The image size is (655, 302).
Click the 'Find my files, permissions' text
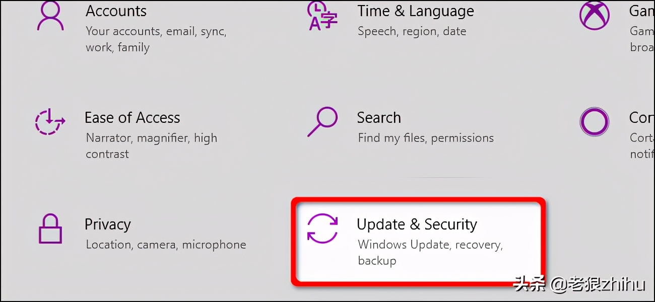pos(425,137)
